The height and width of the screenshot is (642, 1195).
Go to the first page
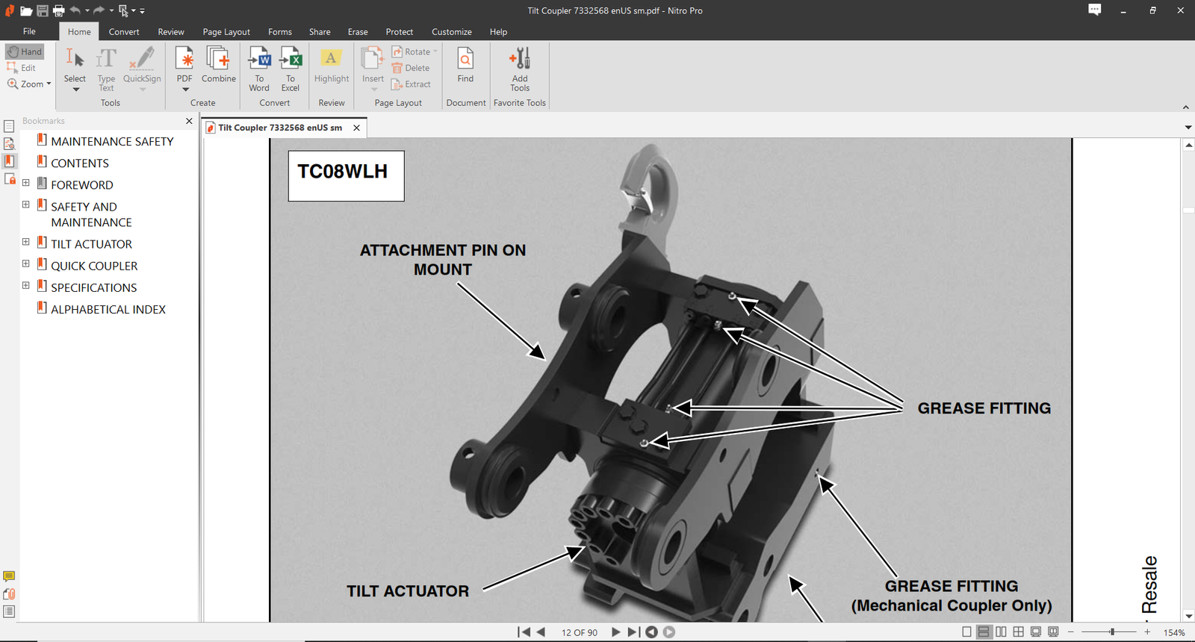coord(524,632)
